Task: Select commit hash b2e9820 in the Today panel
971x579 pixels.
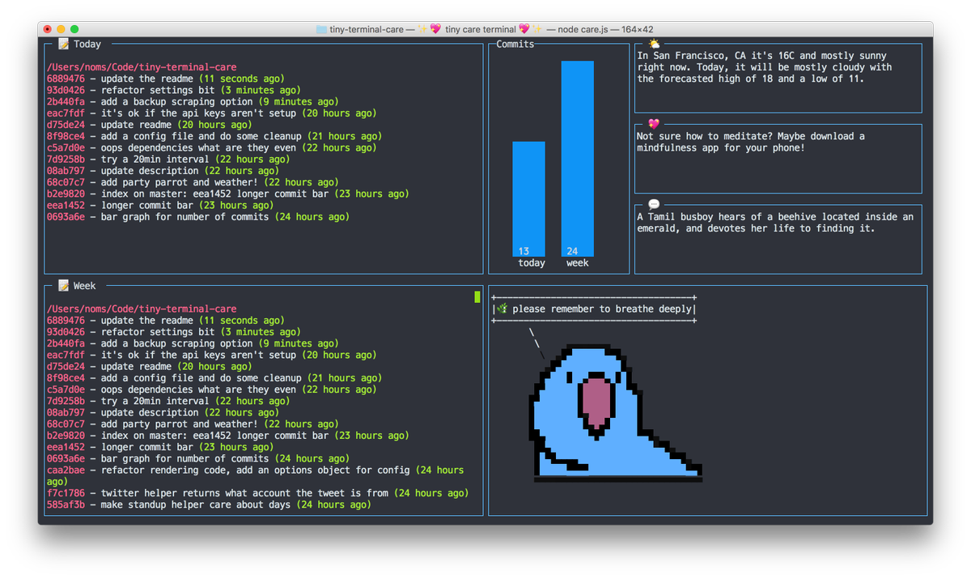Action: point(66,194)
